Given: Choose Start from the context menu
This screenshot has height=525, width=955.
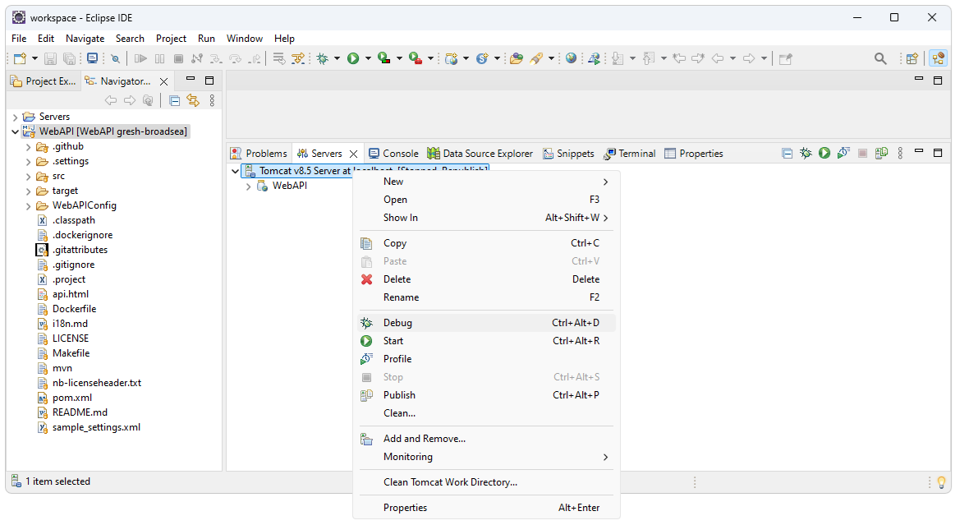Looking at the screenshot, I should pyautogui.click(x=487, y=341).
